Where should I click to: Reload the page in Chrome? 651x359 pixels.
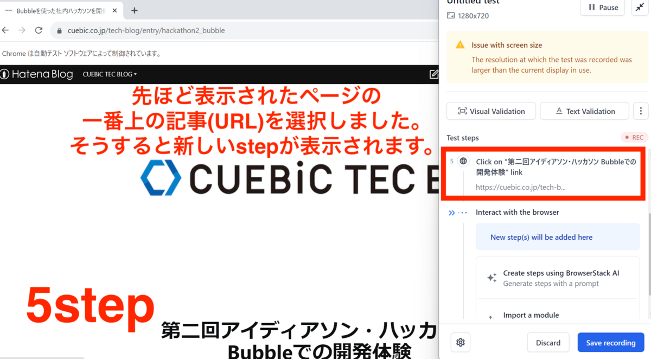39,30
